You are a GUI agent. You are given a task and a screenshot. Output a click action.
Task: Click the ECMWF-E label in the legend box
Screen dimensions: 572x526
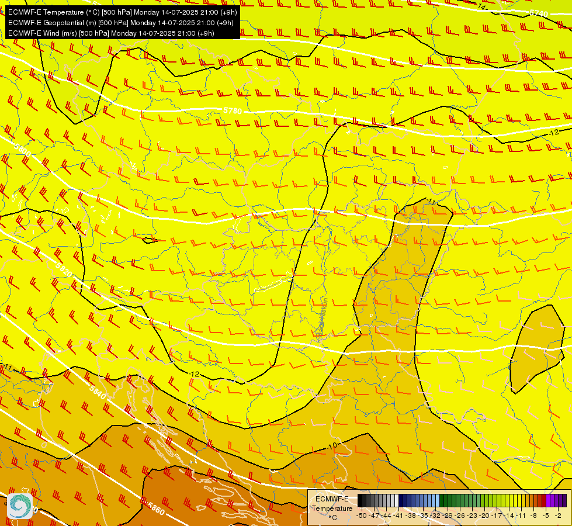click(332, 499)
